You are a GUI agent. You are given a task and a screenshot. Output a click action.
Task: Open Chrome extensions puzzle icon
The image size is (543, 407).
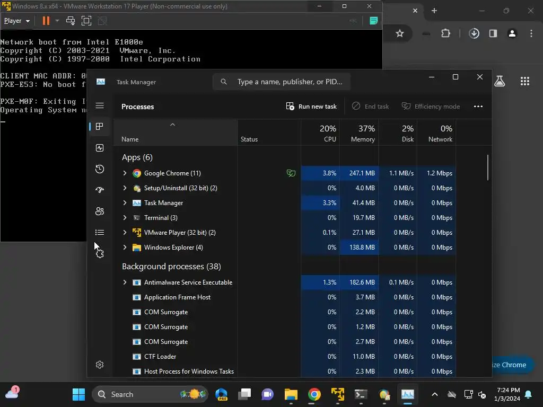445,33
